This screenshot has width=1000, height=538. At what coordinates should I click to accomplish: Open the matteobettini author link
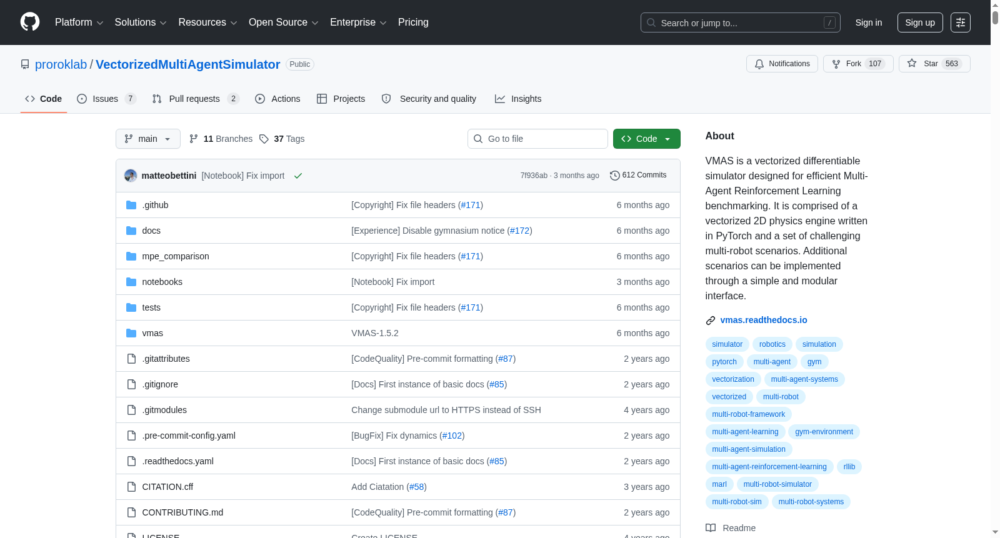coord(169,176)
